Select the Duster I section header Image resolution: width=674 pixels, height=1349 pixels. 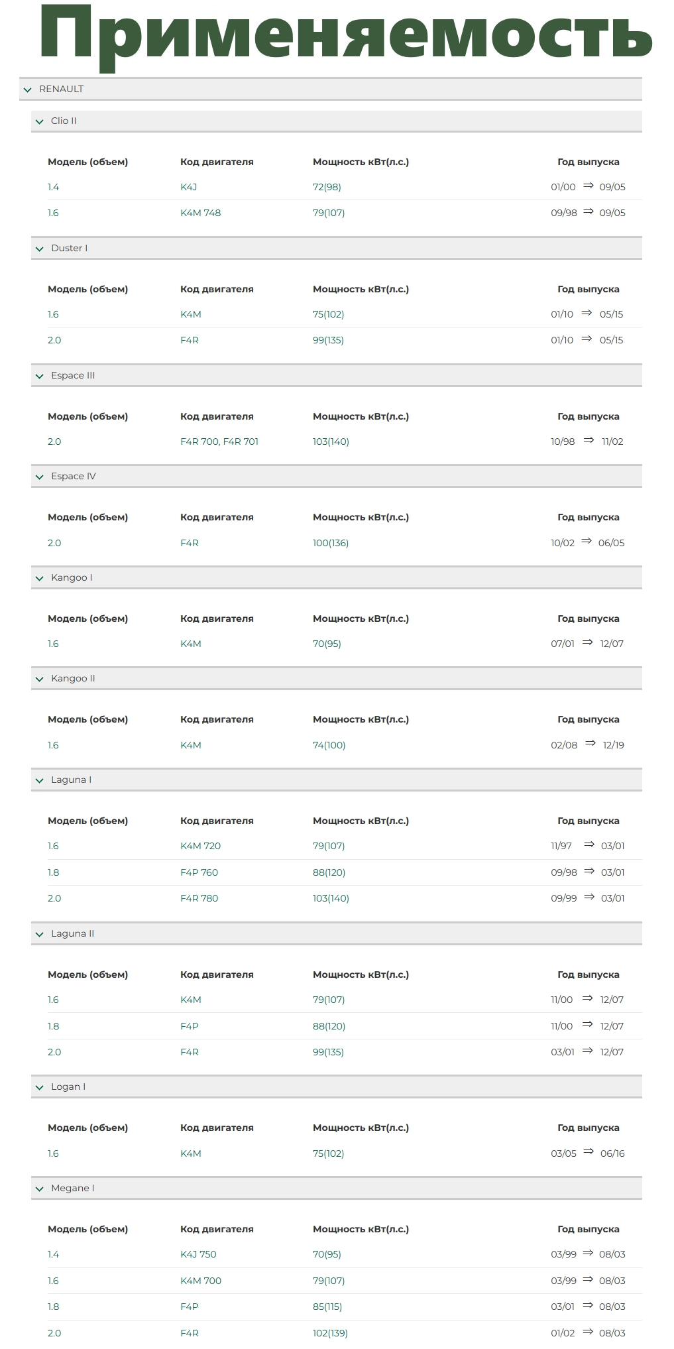(337, 248)
